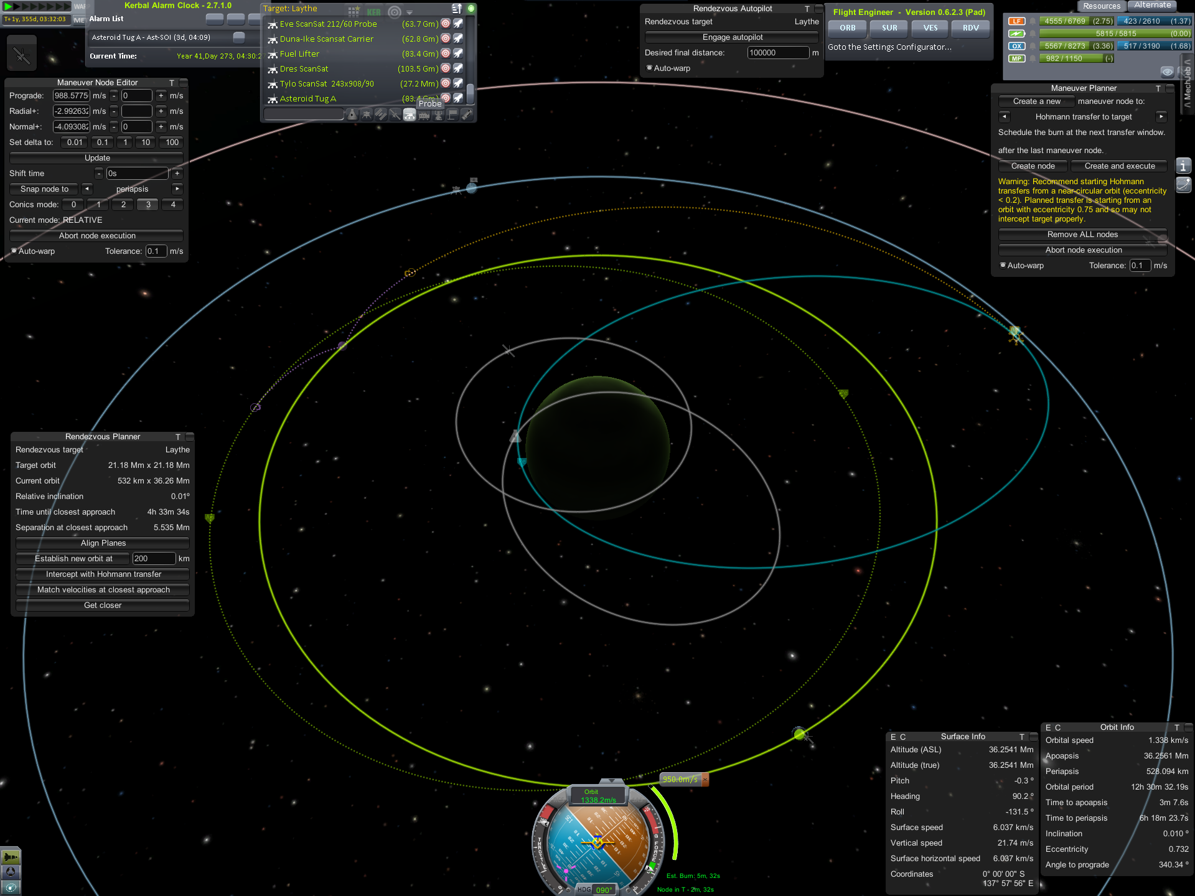Open the Targetron dropdown arrow
Viewport: 1195px width, 896px height.
coord(410,12)
